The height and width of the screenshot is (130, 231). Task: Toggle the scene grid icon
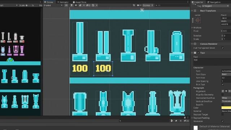coord(93,5)
